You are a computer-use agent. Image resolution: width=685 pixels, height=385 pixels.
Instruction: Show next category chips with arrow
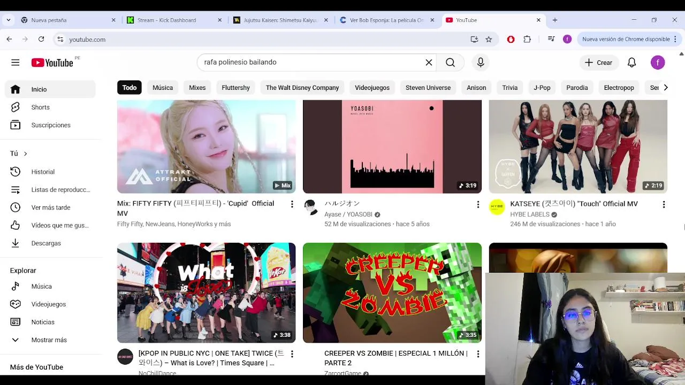[x=665, y=87]
